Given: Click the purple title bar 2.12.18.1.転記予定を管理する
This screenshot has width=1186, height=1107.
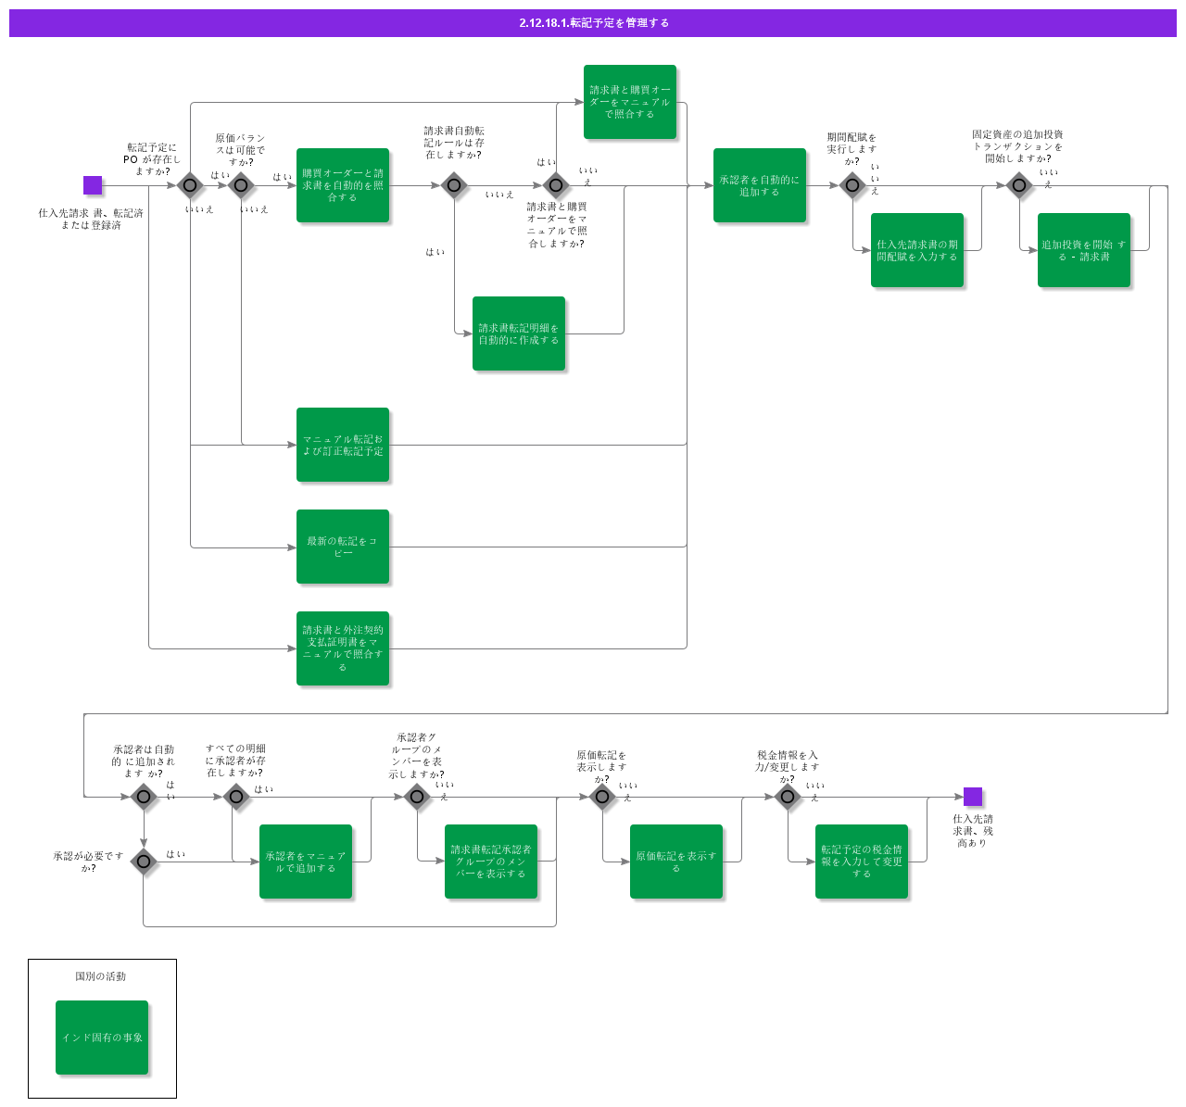Looking at the screenshot, I should [x=593, y=23].
